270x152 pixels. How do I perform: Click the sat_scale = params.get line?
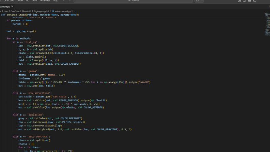click(47, 97)
